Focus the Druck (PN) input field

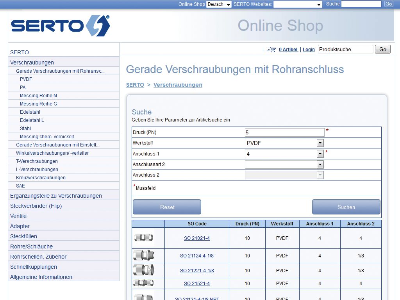[284, 132]
